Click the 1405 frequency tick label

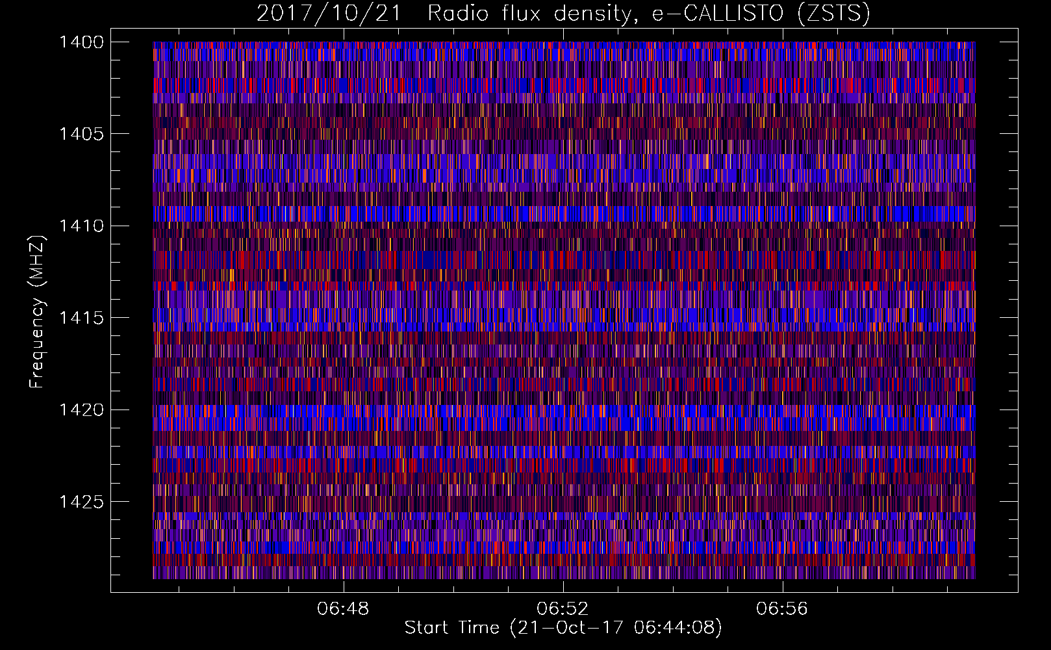tap(81, 134)
